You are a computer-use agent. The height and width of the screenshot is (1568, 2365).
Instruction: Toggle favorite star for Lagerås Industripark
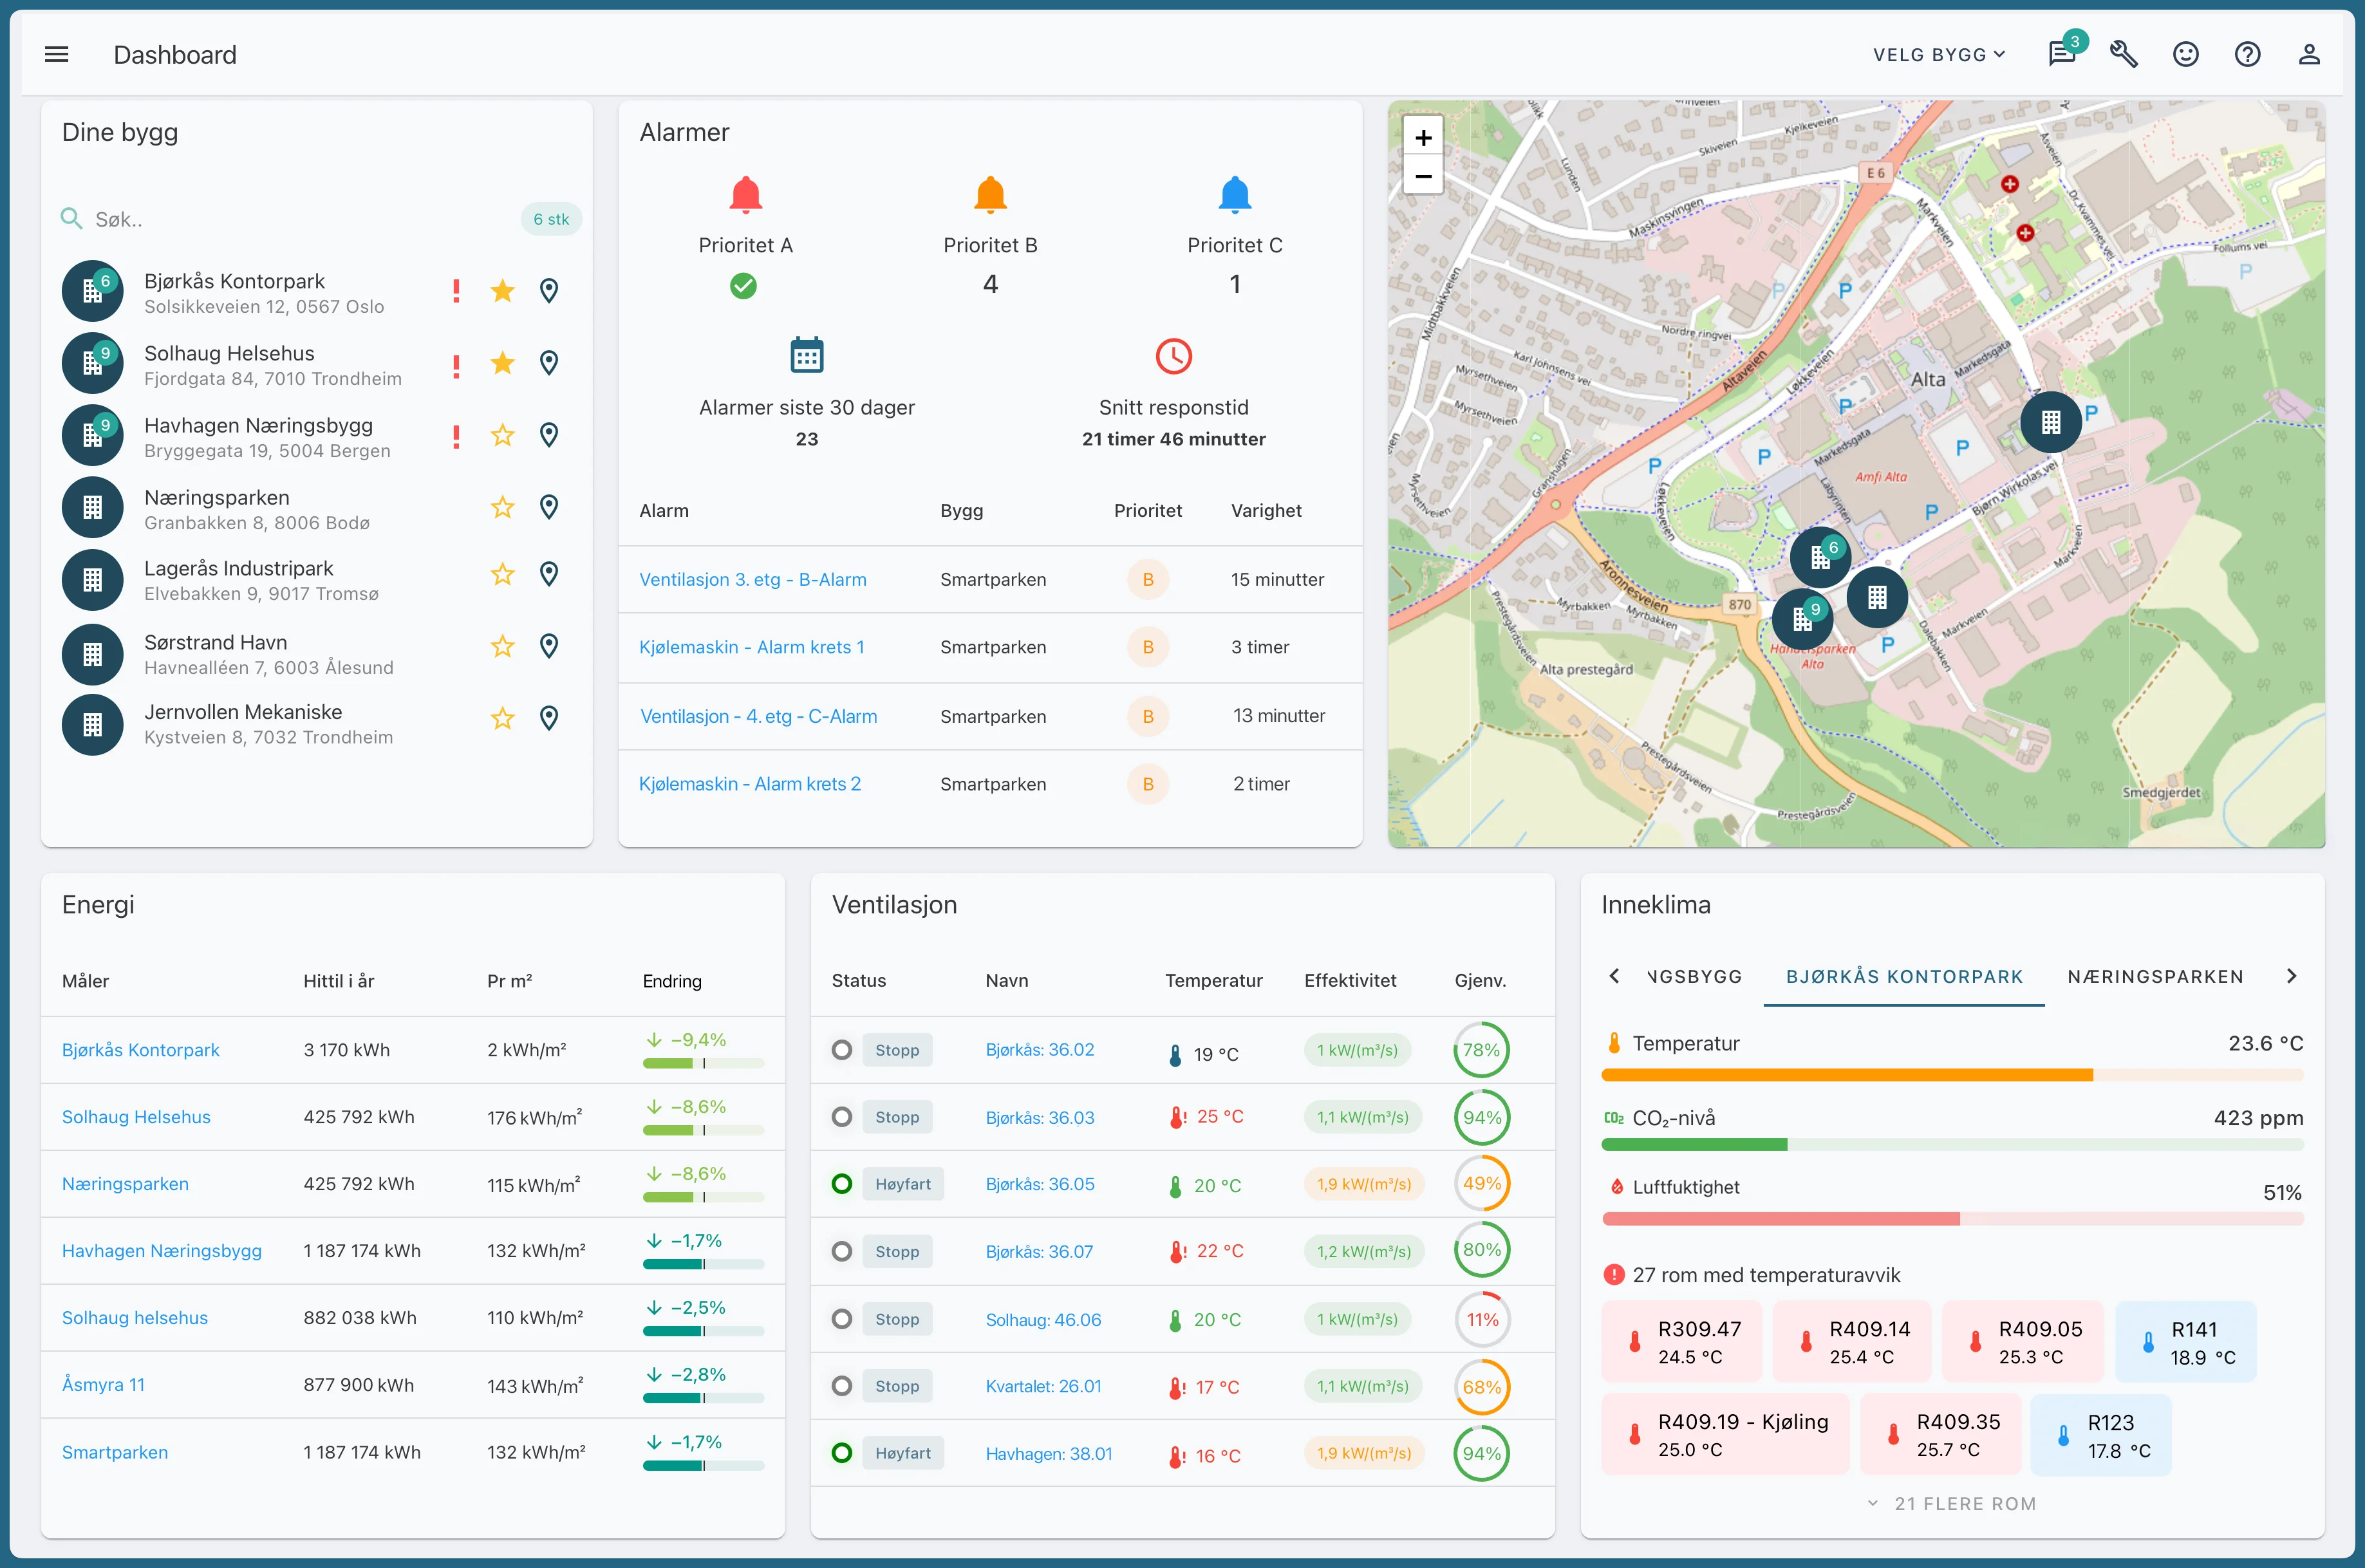coord(502,574)
